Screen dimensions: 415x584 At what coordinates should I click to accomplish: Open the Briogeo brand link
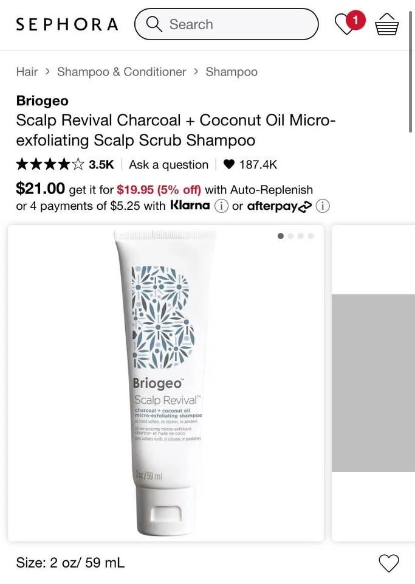click(43, 100)
